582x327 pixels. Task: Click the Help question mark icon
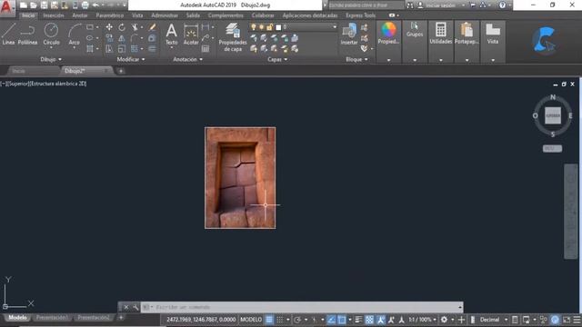(502, 5)
